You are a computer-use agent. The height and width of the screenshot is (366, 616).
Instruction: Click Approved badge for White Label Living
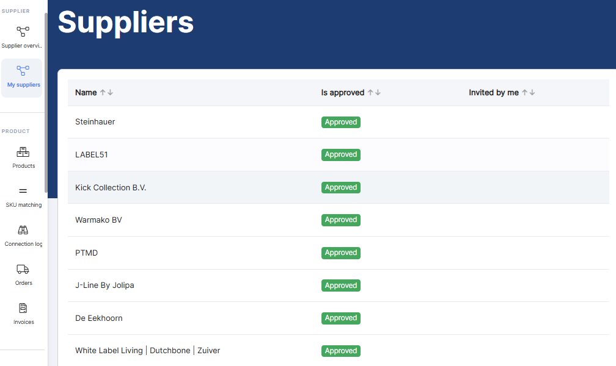(340, 351)
